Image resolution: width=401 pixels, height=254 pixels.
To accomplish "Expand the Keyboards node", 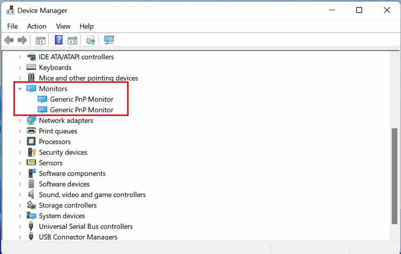I will tap(20, 67).
